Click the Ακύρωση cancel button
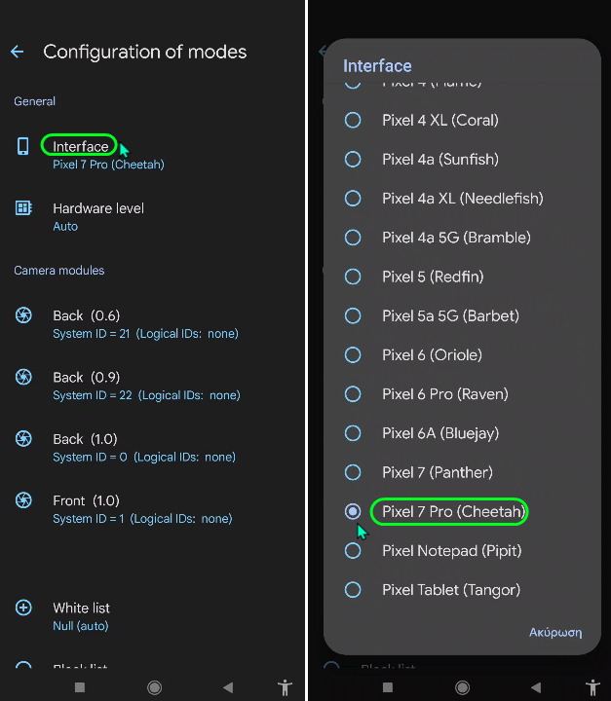The width and height of the screenshot is (611, 701). click(x=555, y=632)
